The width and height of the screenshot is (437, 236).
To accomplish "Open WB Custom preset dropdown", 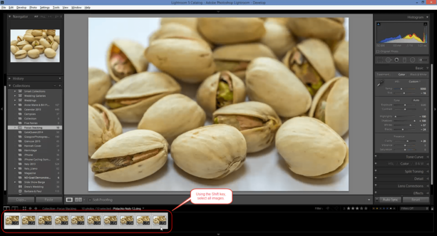I will [415, 81].
